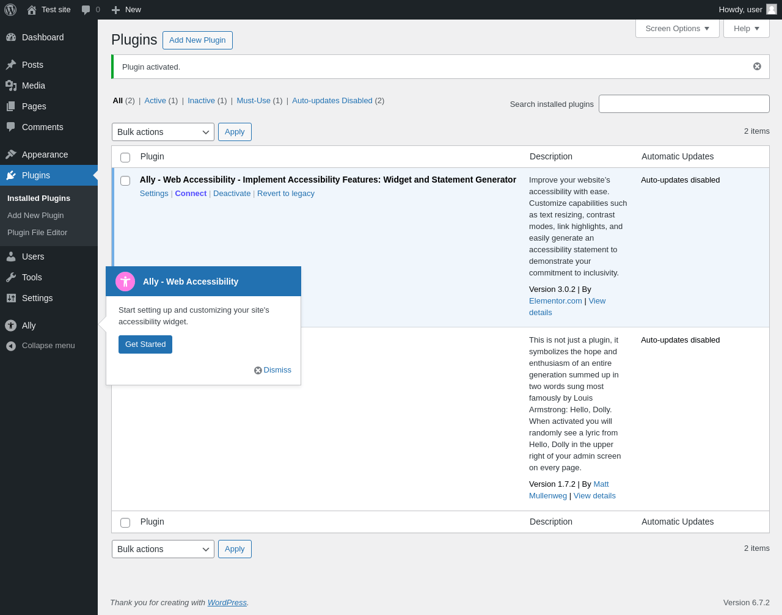Click the Ally plugin title text
This screenshot has width=782, height=615.
coord(328,180)
